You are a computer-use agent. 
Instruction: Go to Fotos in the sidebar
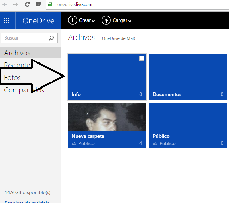tap(12, 78)
